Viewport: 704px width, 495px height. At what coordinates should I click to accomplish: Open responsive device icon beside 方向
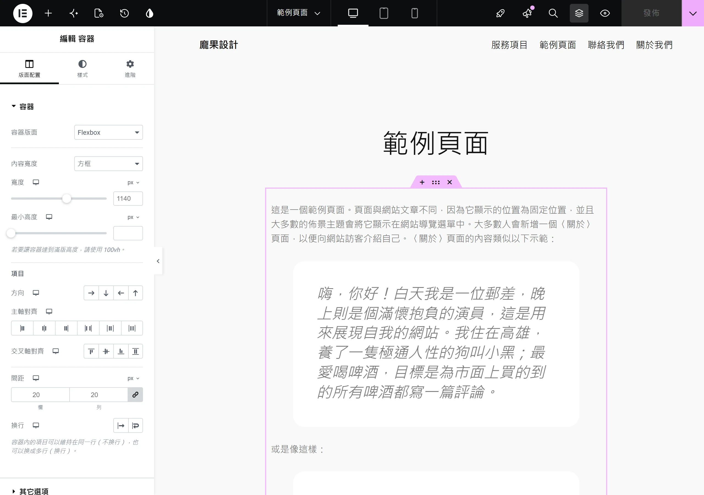pyautogui.click(x=36, y=293)
